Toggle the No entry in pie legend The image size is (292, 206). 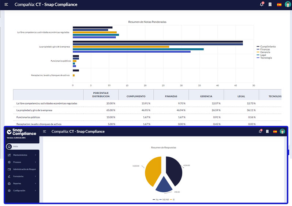click(156, 199)
